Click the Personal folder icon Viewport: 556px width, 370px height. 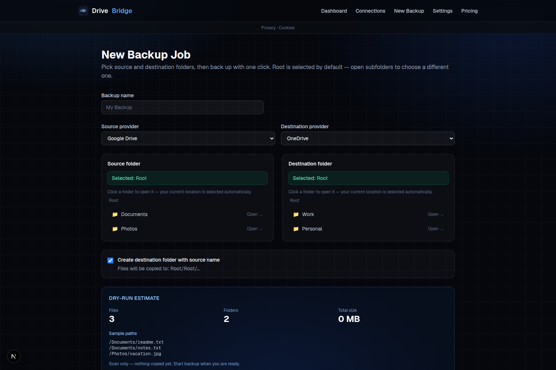296,229
